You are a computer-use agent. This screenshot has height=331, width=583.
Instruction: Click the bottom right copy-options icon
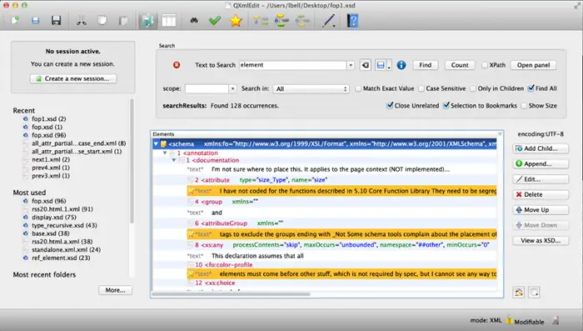pos(535,293)
